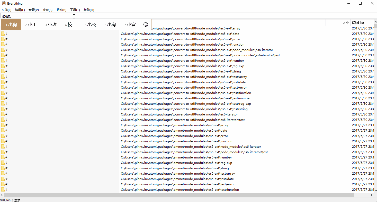Viewport: 377px width, 202px height.
Task: Select folder icon for convert-to-utf8 path ending es5-ext\test\function
Action: pos(3,93)
